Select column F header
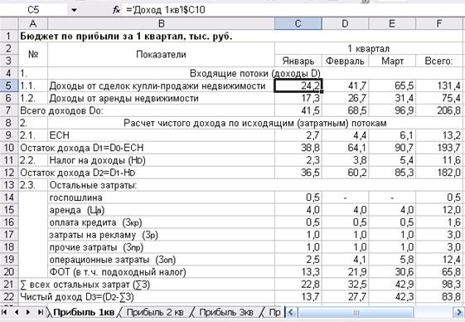 (x=439, y=23)
